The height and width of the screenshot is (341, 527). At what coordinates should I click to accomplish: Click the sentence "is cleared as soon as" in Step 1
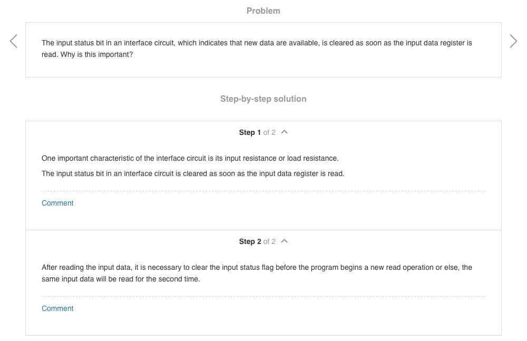[x=193, y=173]
